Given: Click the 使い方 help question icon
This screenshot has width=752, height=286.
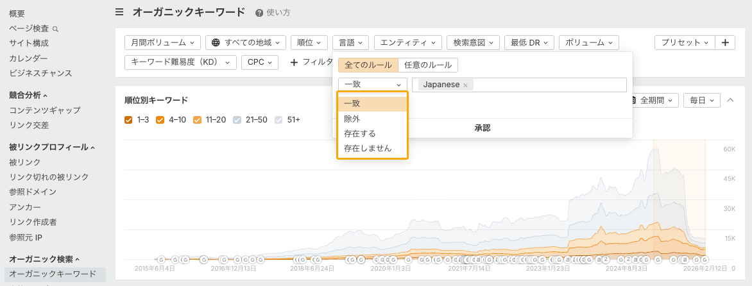Looking at the screenshot, I should coord(259,13).
